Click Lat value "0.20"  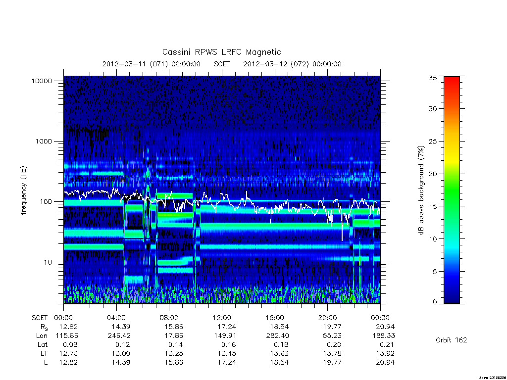(x=334, y=344)
